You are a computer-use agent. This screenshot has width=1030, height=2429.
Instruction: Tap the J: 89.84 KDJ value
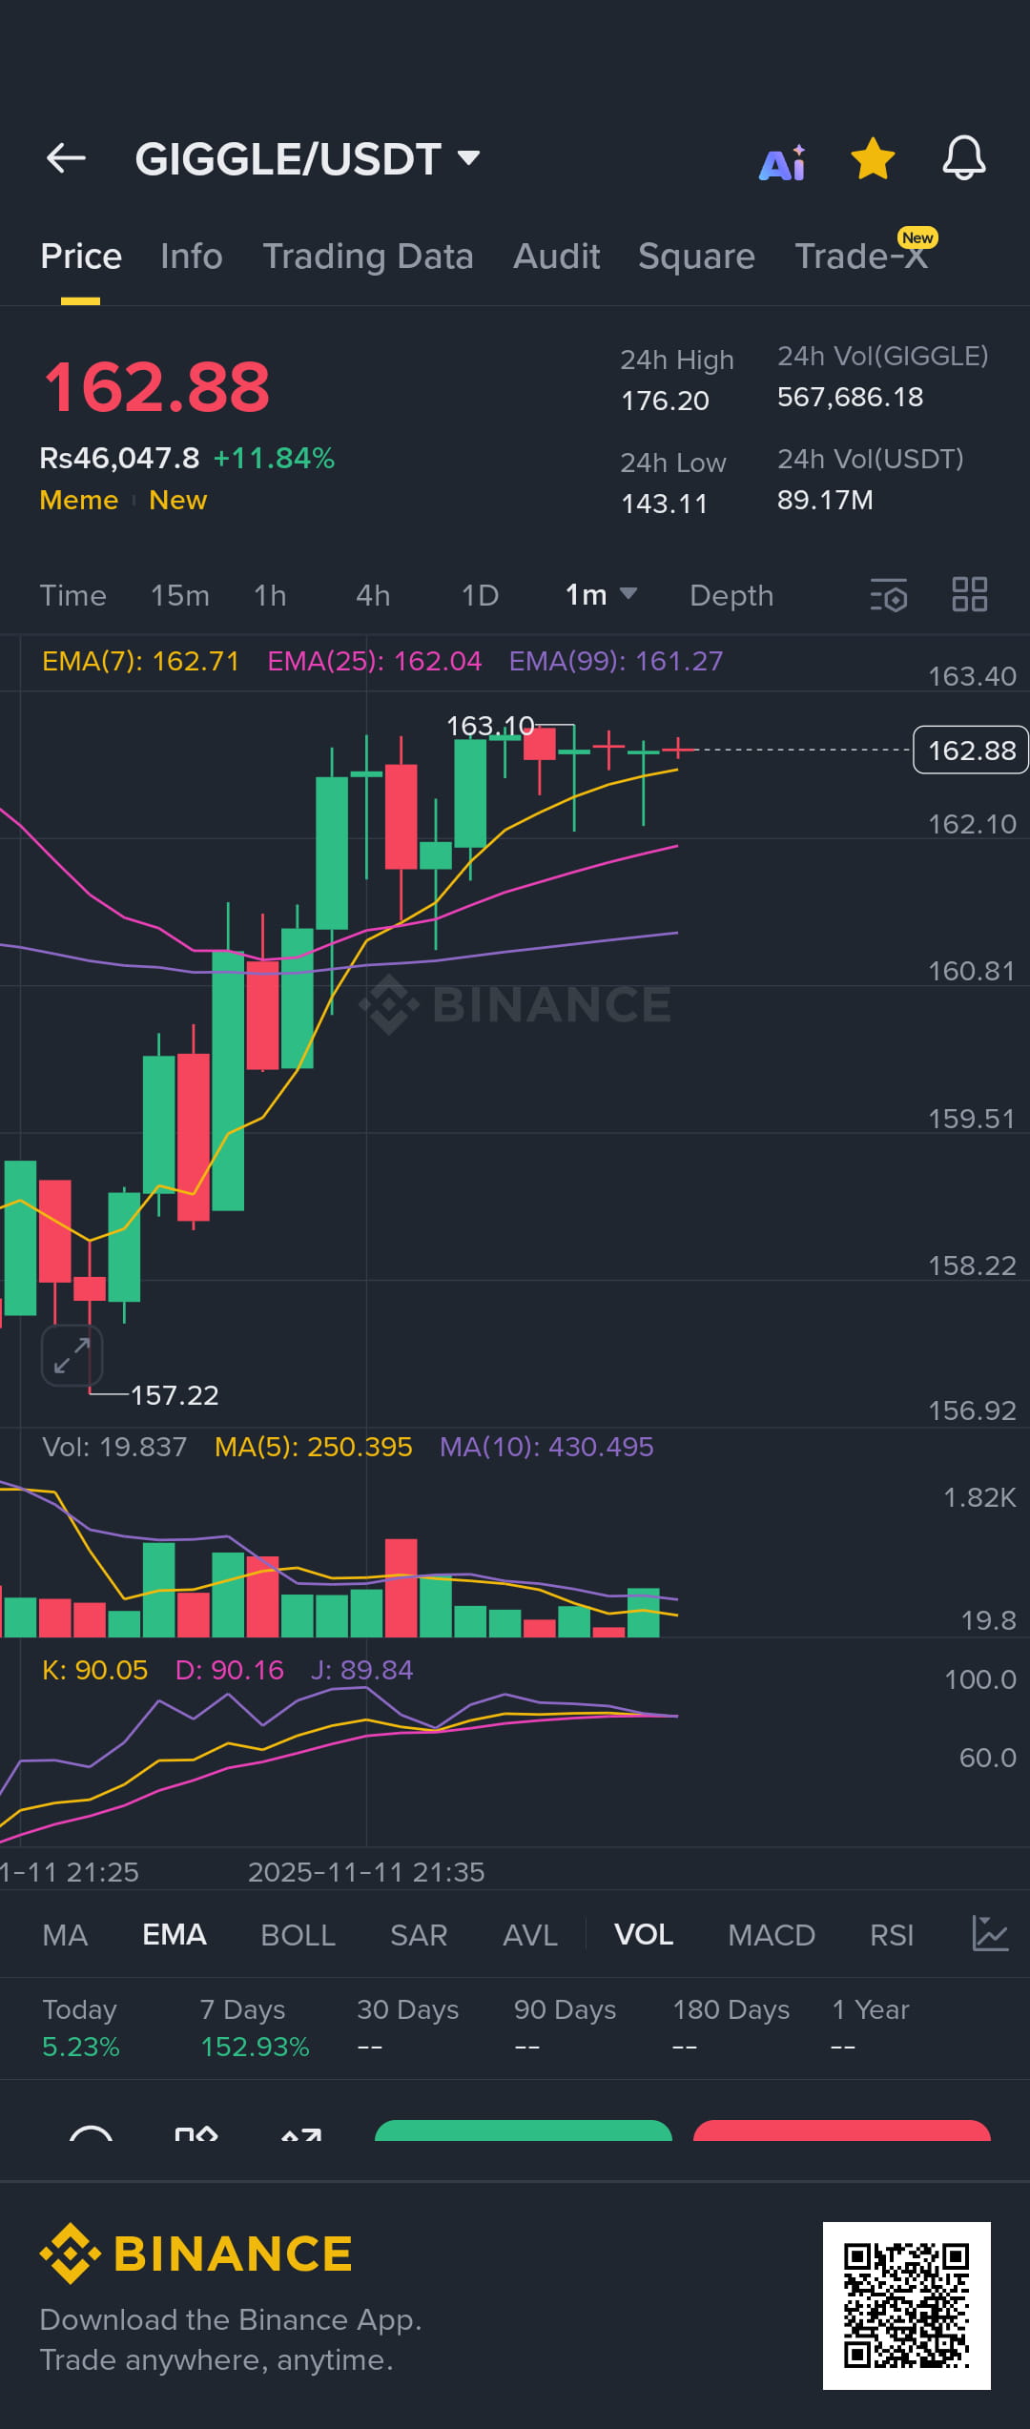coord(362,1670)
